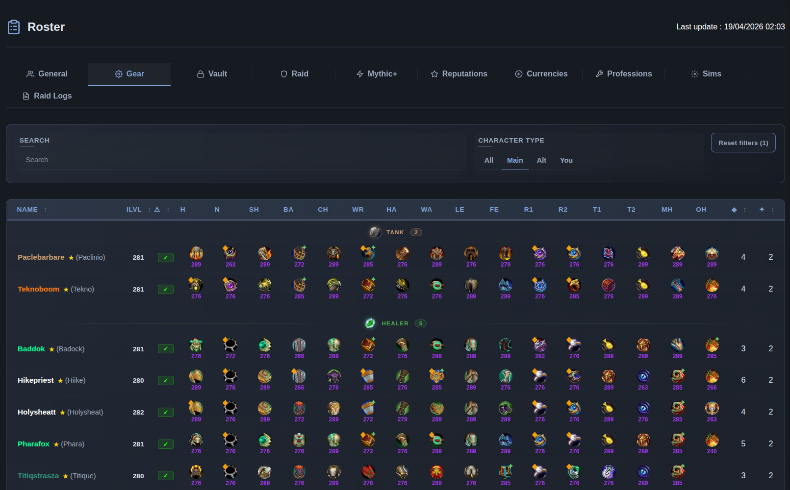
Task: Click the Healer group count badge 5
Action: [421, 323]
